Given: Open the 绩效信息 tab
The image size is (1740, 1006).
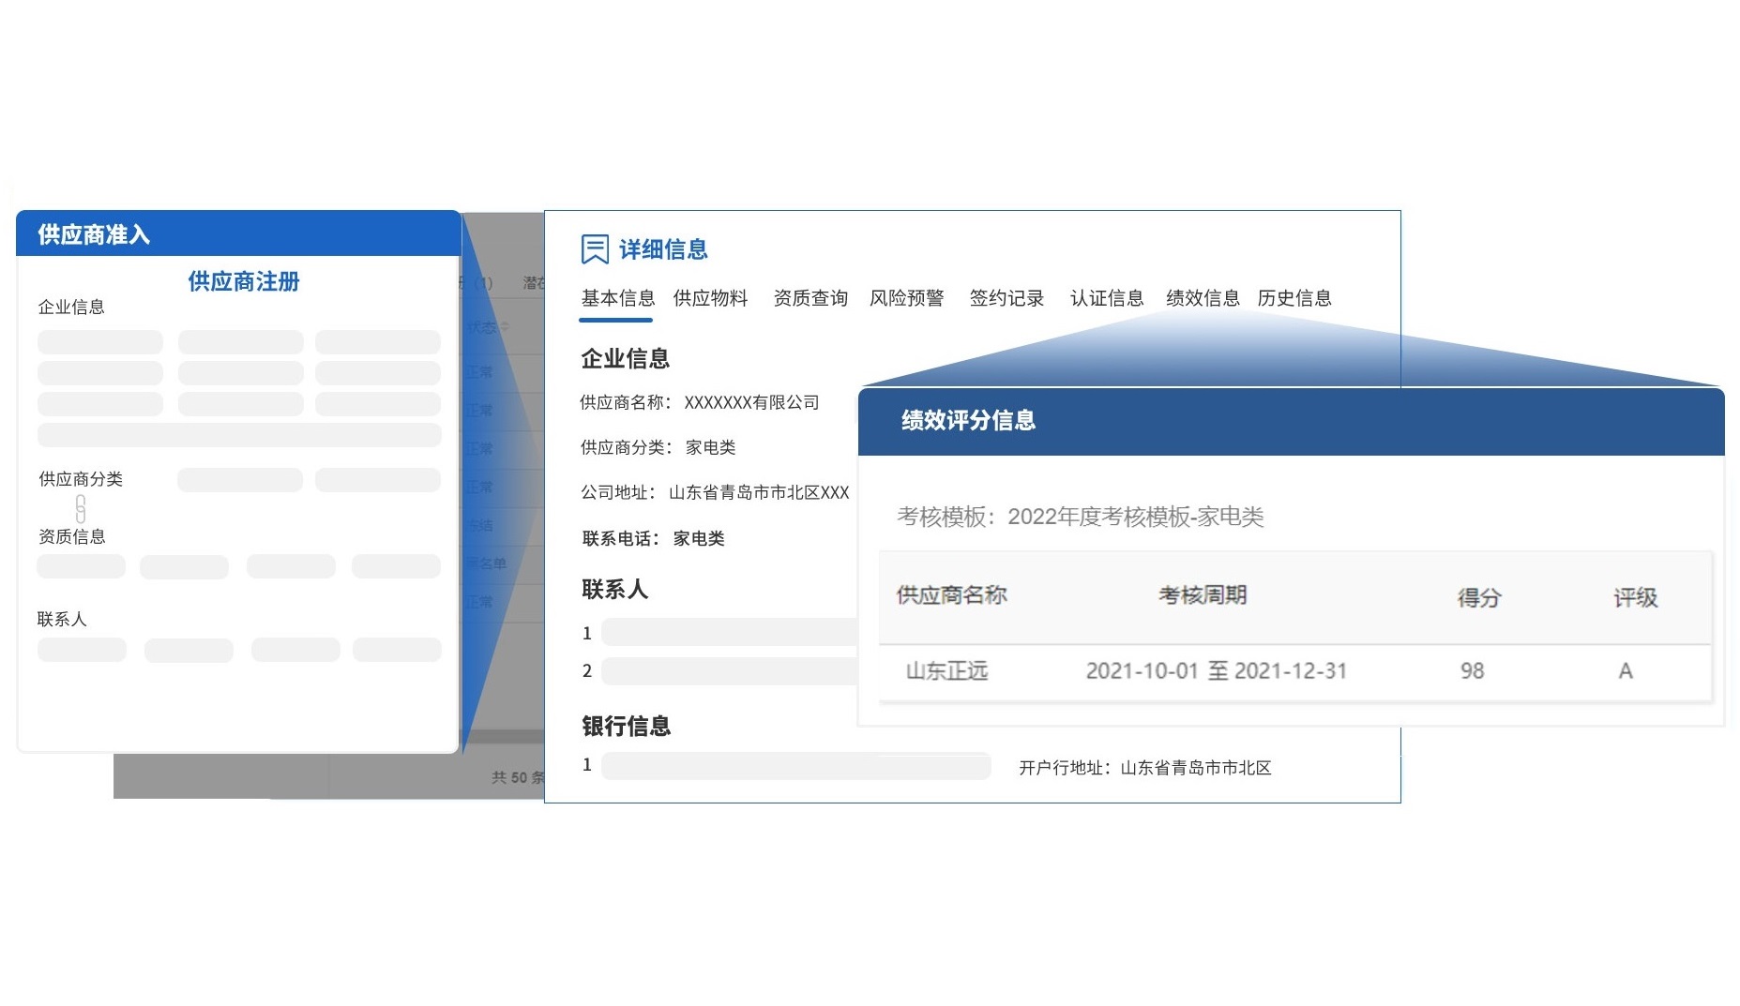Looking at the screenshot, I should click(x=1203, y=298).
